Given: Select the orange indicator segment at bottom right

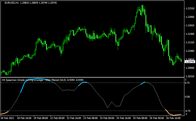Looking at the screenshot, I should [173, 114].
